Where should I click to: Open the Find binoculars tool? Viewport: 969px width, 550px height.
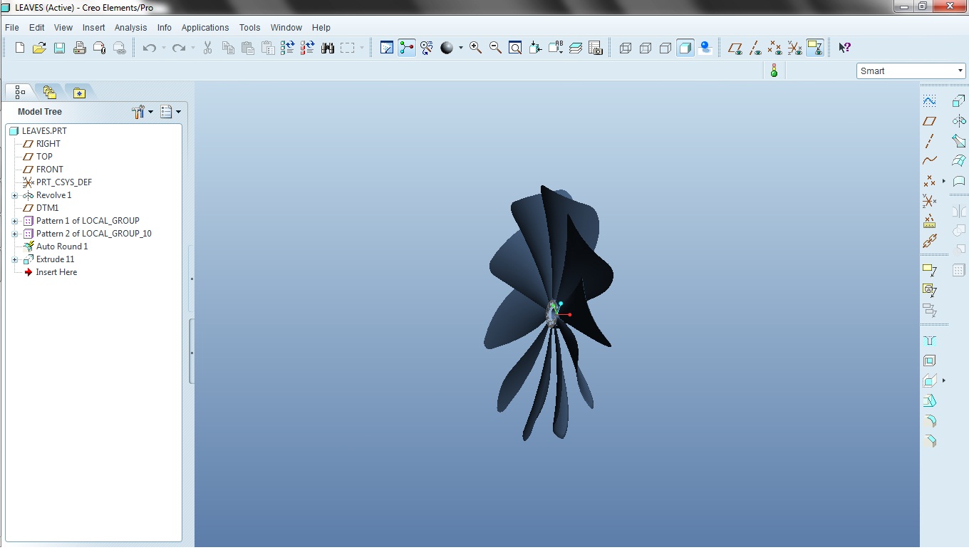click(328, 48)
